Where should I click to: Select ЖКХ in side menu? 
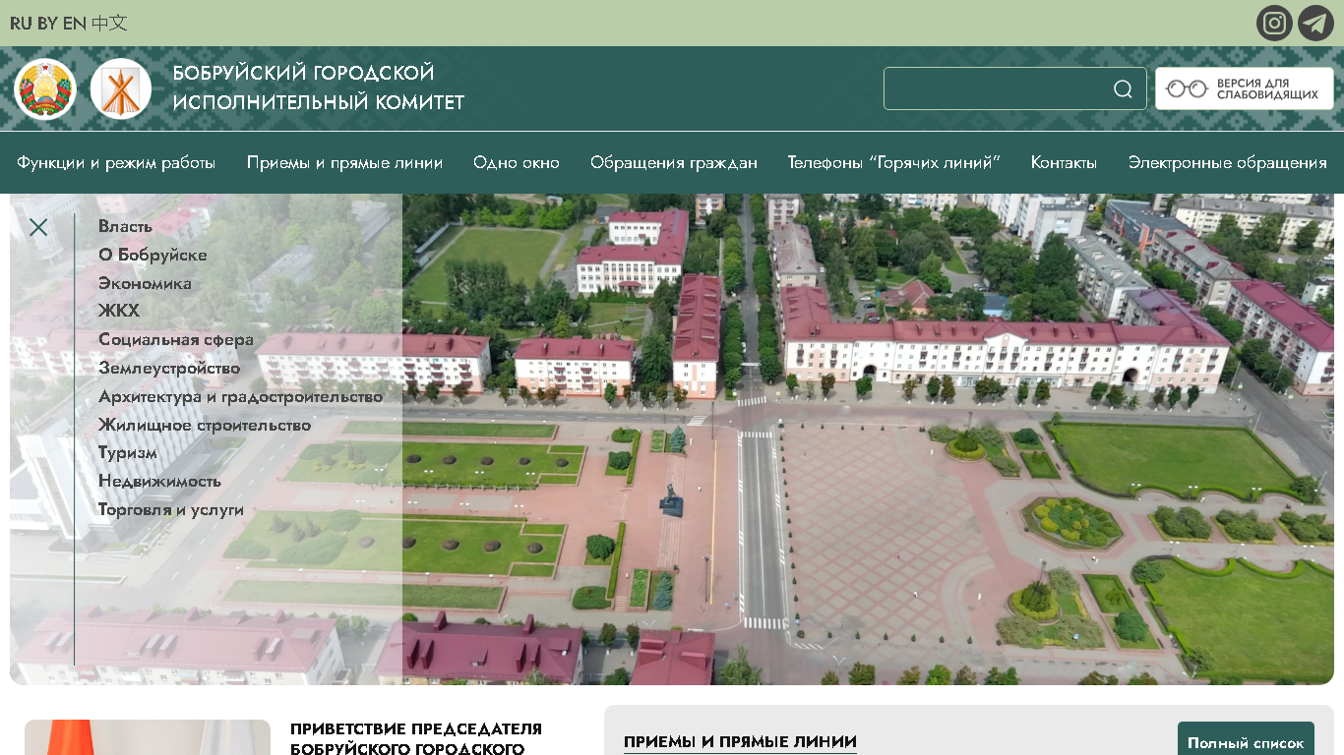coord(119,312)
